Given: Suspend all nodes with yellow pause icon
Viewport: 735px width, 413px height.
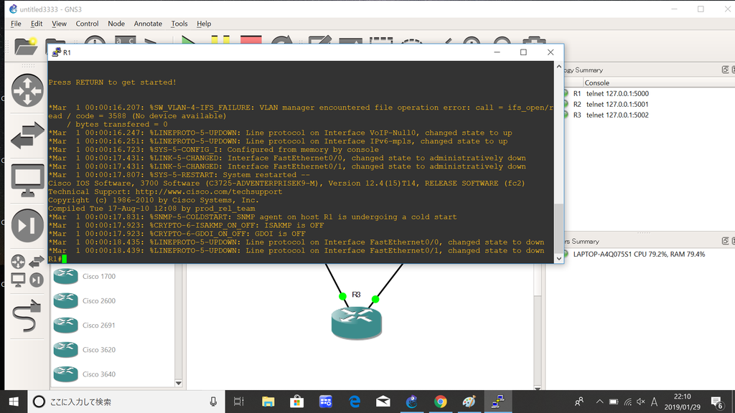Looking at the screenshot, I should [220, 40].
